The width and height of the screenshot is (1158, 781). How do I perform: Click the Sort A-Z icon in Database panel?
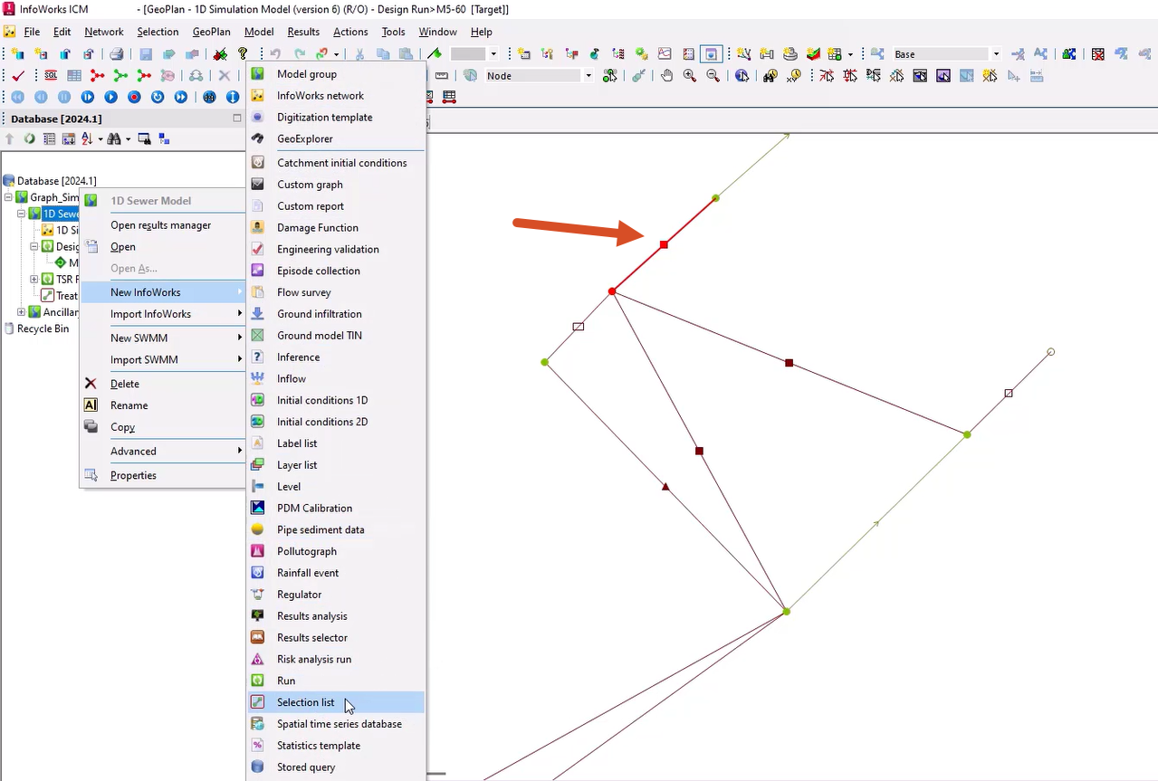point(88,139)
